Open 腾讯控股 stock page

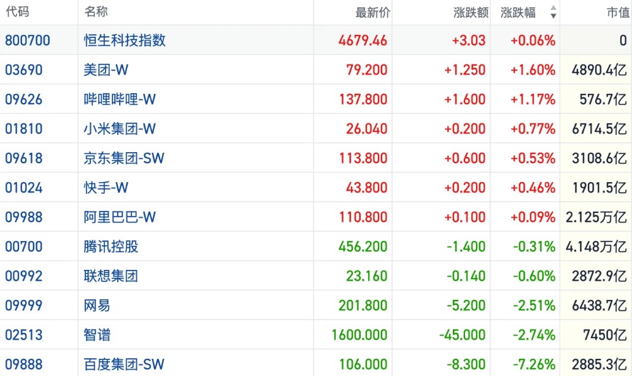point(111,246)
